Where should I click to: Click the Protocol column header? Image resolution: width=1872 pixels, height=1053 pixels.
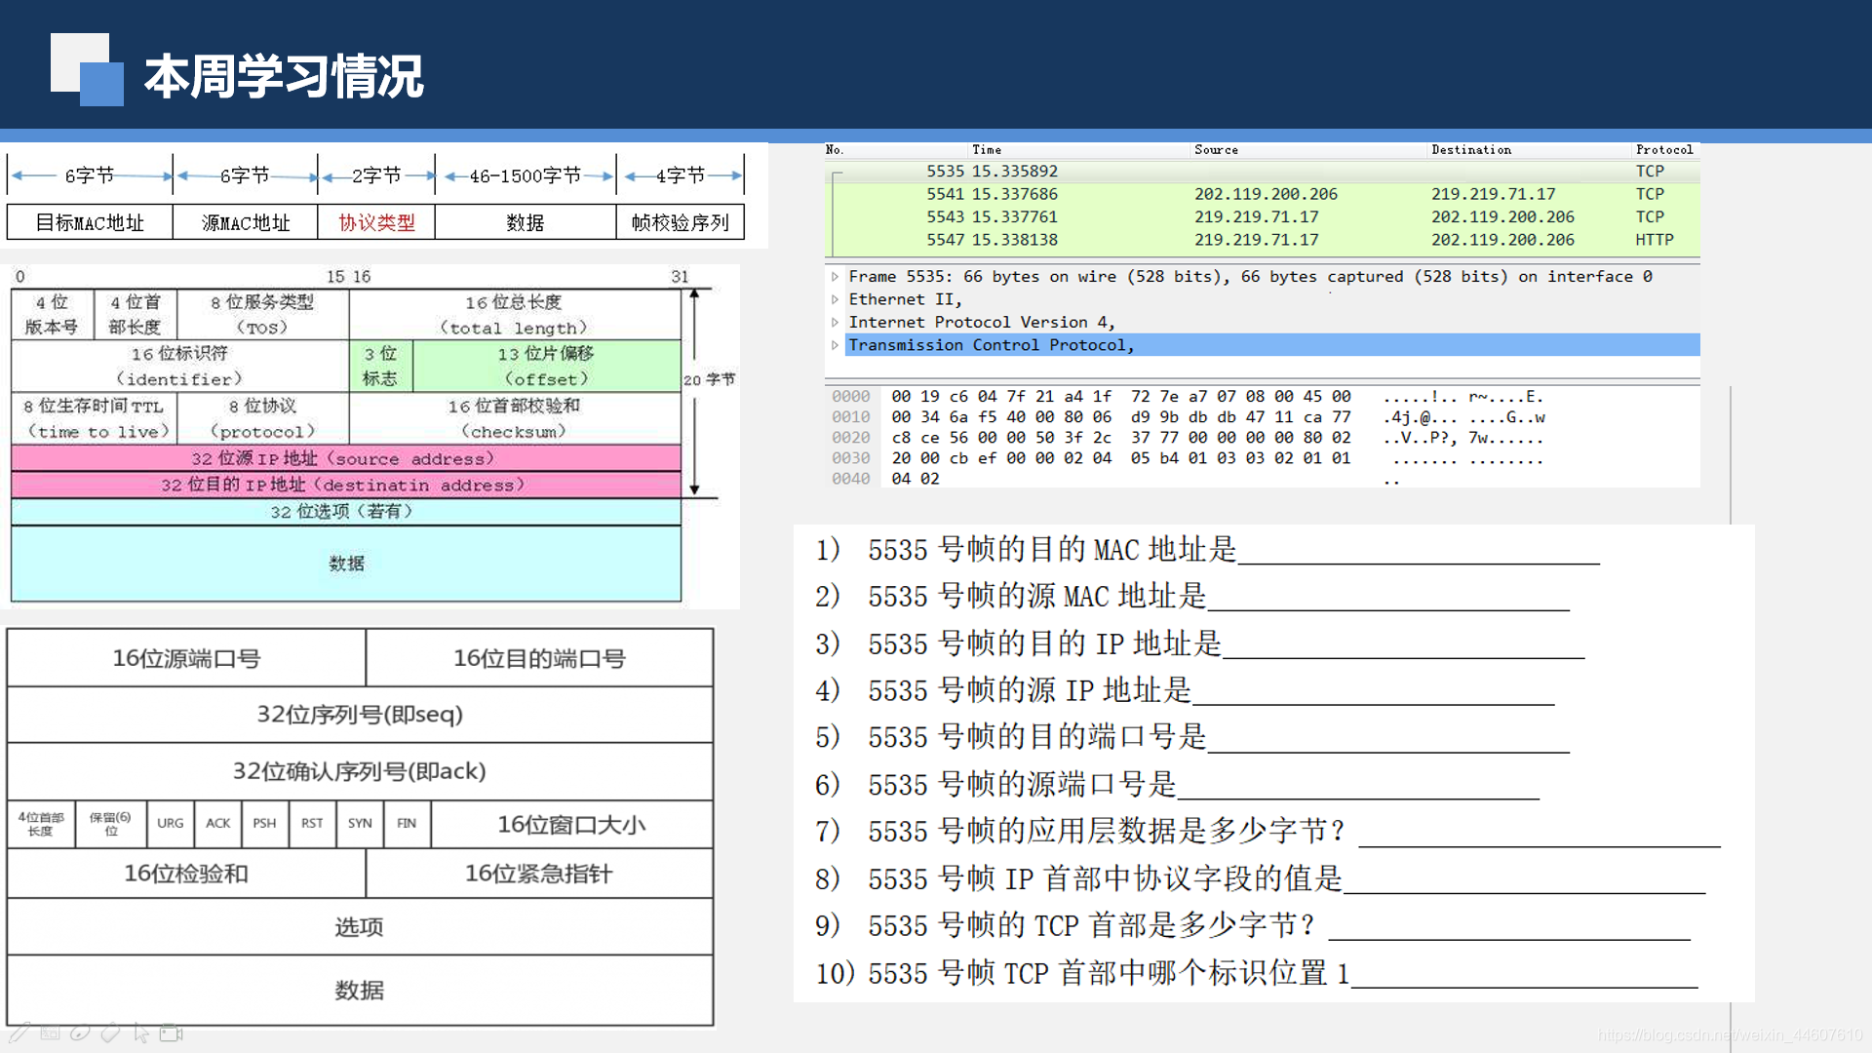pyautogui.click(x=1664, y=149)
